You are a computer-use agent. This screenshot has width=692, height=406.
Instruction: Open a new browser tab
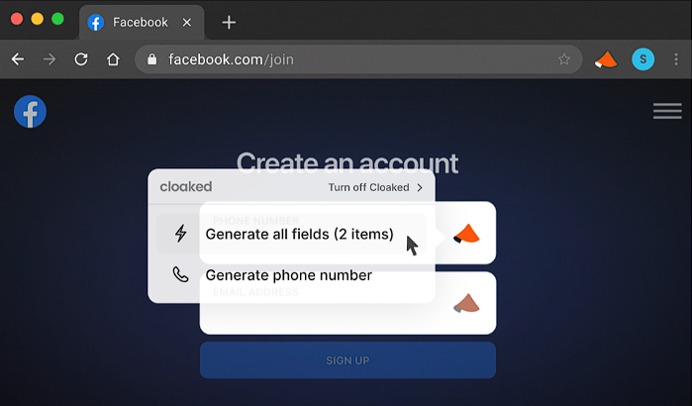coord(229,22)
